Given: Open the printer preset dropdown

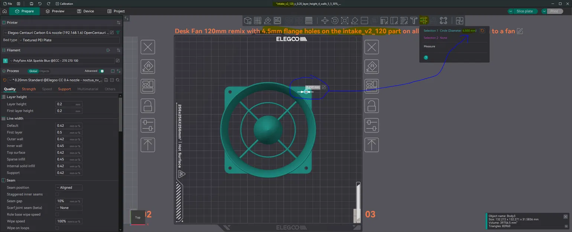Looking at the screenshot, I should click(x=56, y=33).
